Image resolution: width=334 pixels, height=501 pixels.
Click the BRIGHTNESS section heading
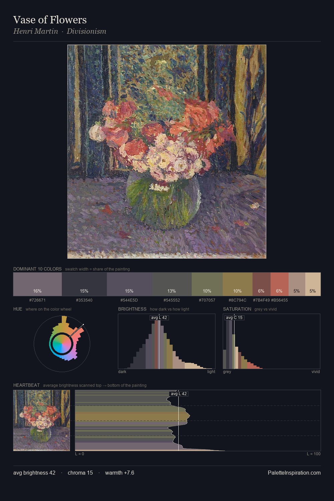click(x=132, y=309)
